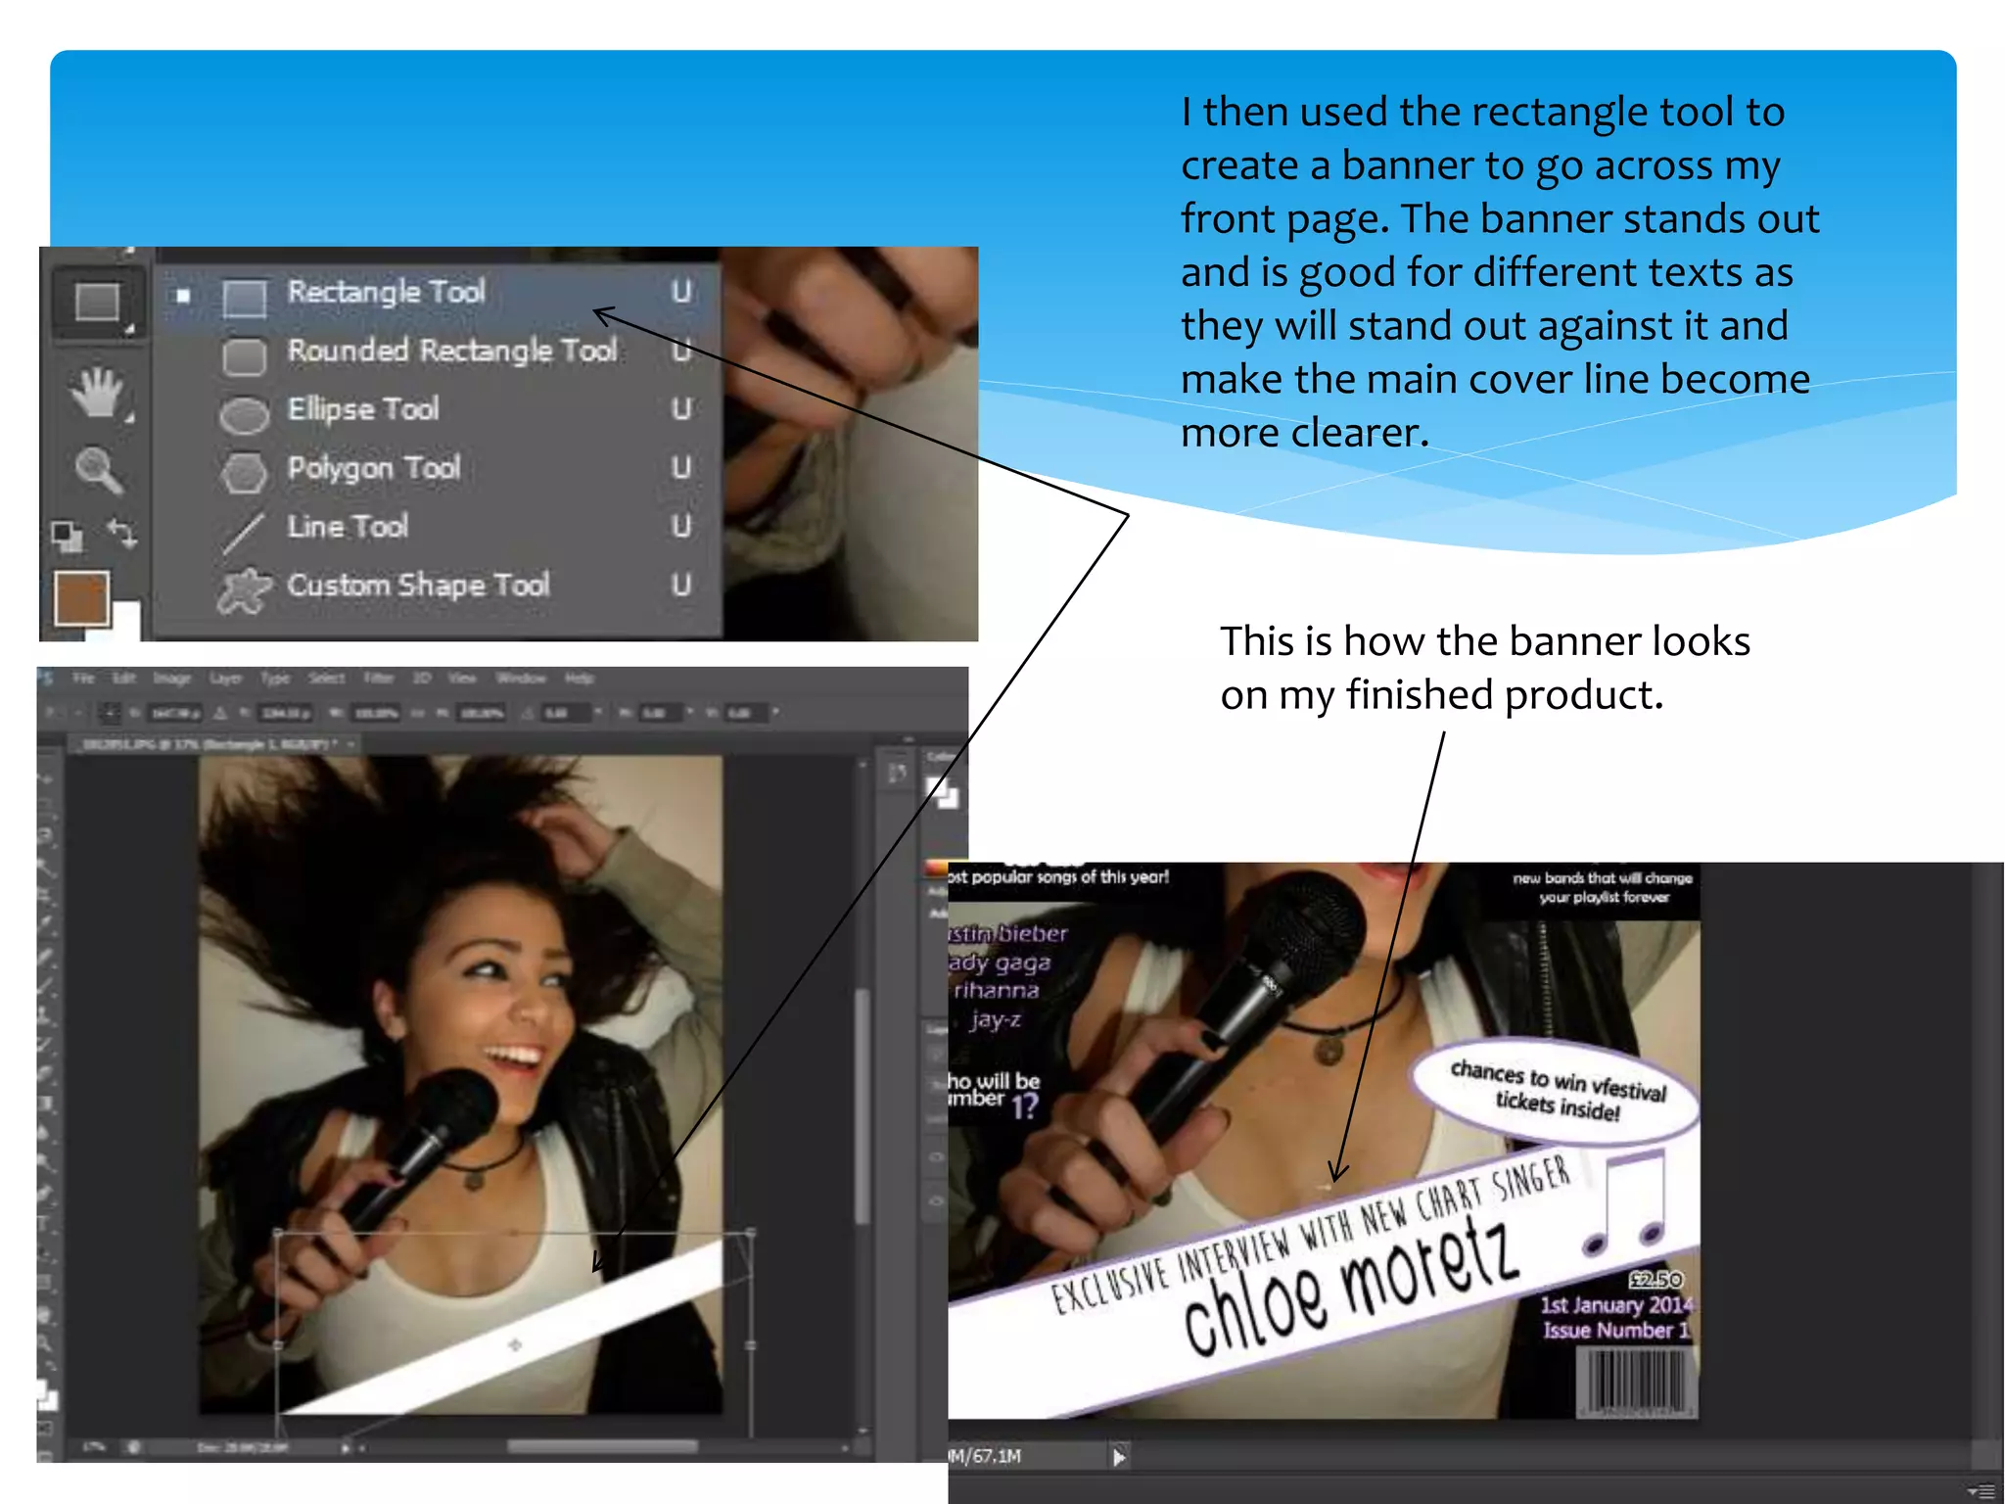
Task: Click the horizontal scrollbar under canvas
Action: [x=602, y=1446]
